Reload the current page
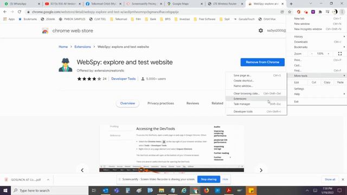347x195 pixels. [x=20, y=12]
